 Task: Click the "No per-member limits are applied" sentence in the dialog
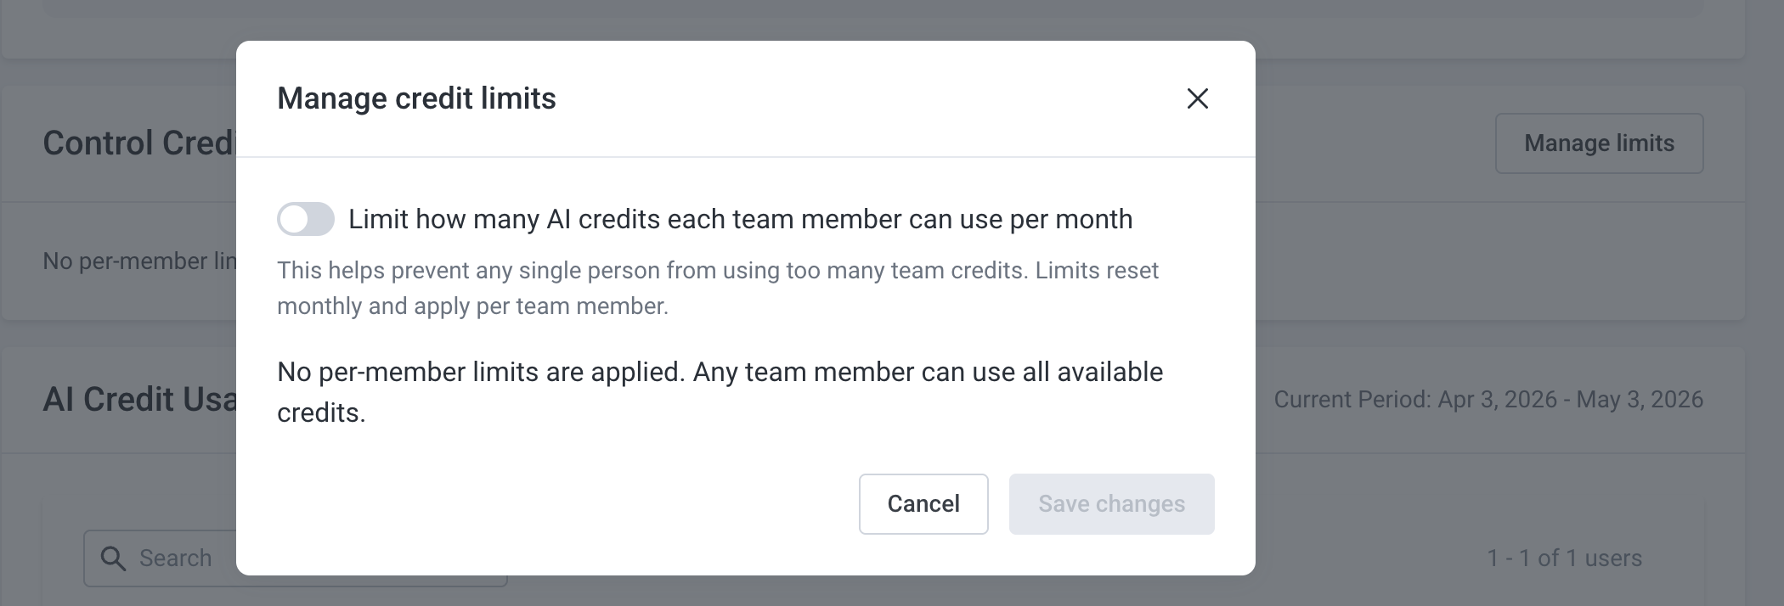coord(720,373)
